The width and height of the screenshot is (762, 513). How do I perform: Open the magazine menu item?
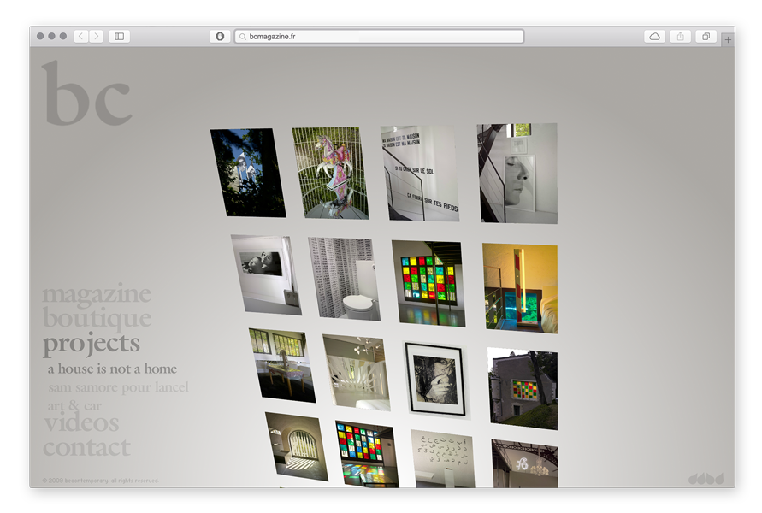click(97, 294)
